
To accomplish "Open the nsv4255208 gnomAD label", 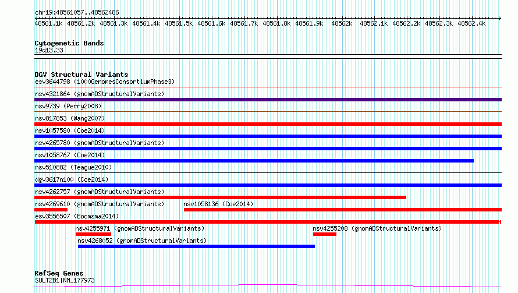I will click(377, 228).
